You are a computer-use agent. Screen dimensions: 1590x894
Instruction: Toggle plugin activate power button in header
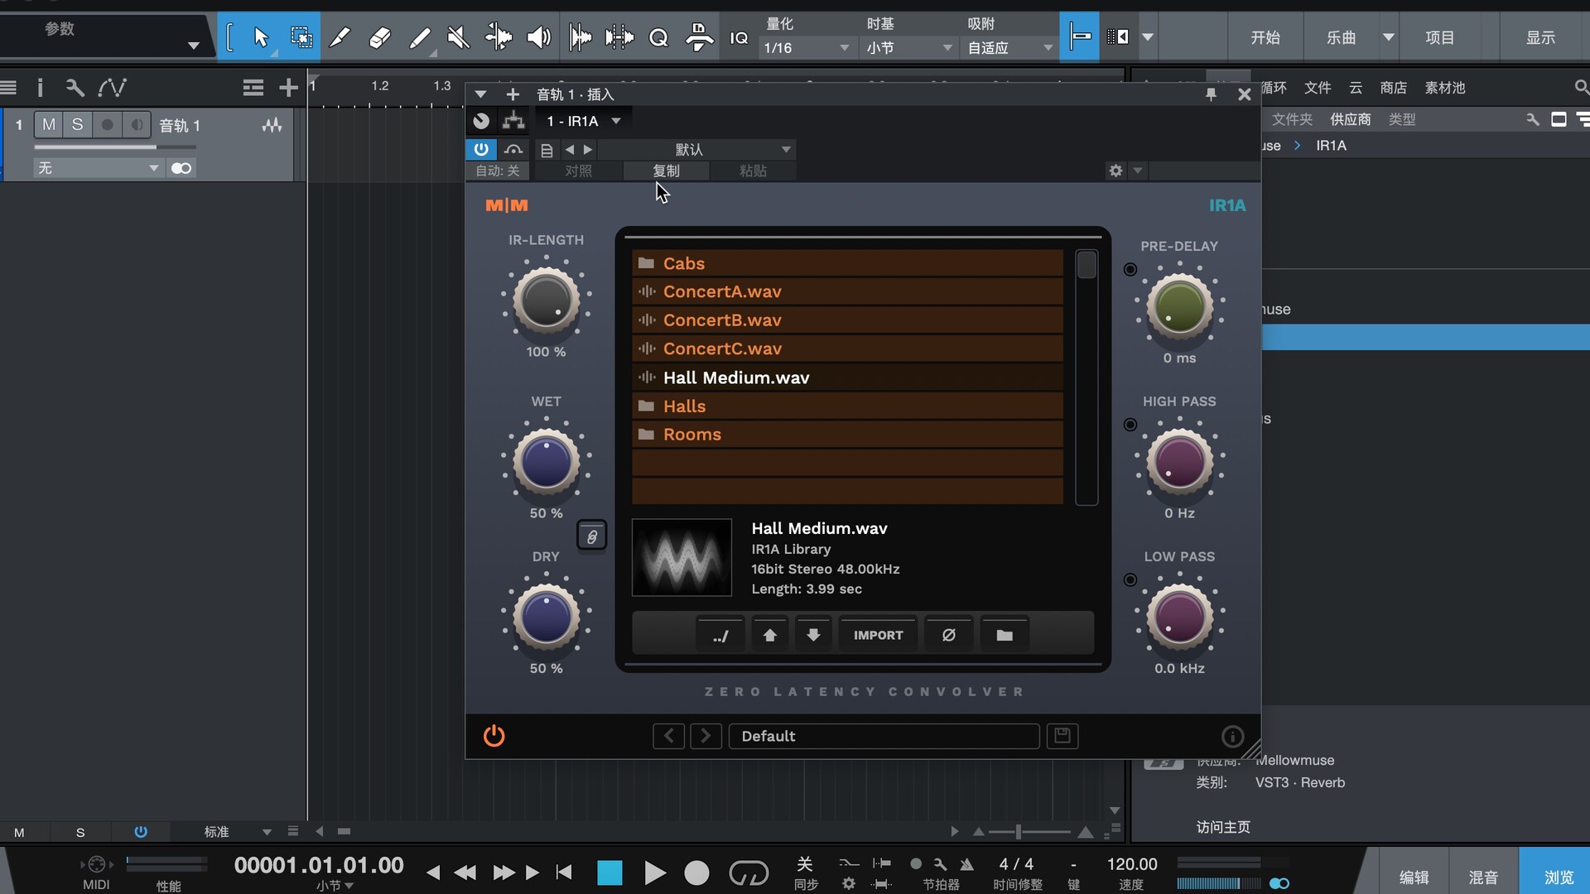click(x=481, y=149)
